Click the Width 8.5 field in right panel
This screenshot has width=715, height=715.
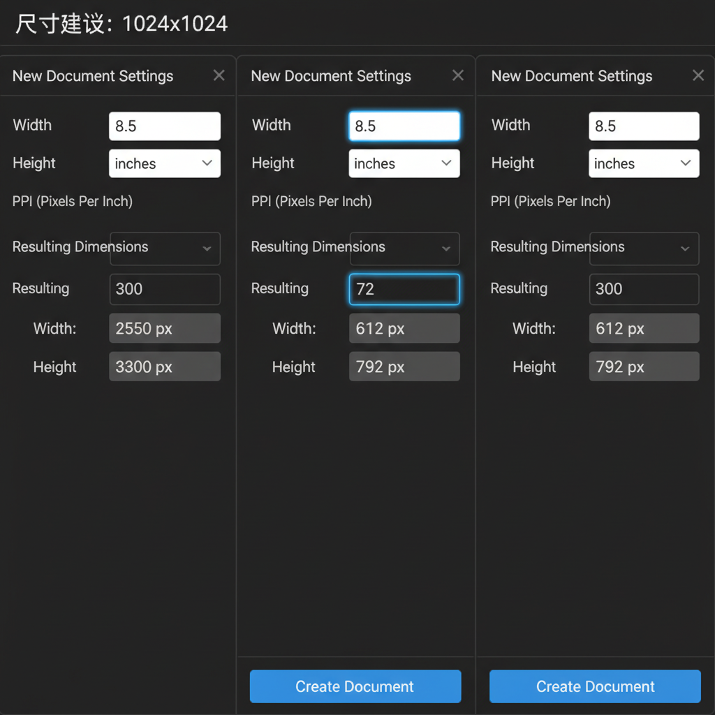click(644, 126)
